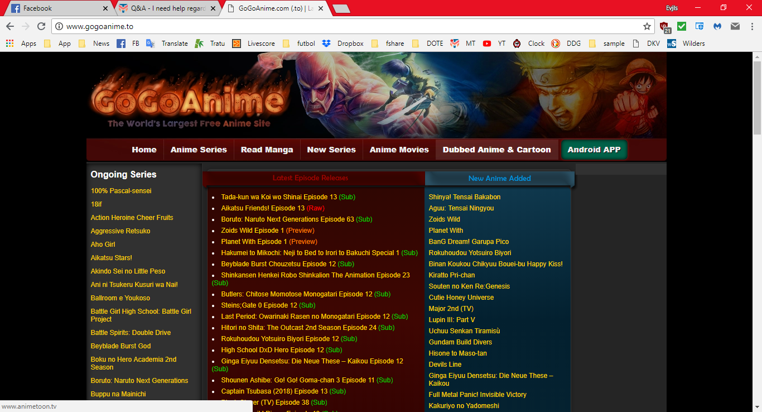Open the FB Facebook bookmark

click(x=128, y=44)
